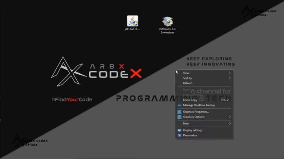The image size is (284, 159).
Task: Expand the New submenu arrow
Action: pyautogui.click(x=229, y=124)
